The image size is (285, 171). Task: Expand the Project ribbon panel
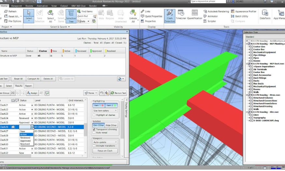pos(7,27)
